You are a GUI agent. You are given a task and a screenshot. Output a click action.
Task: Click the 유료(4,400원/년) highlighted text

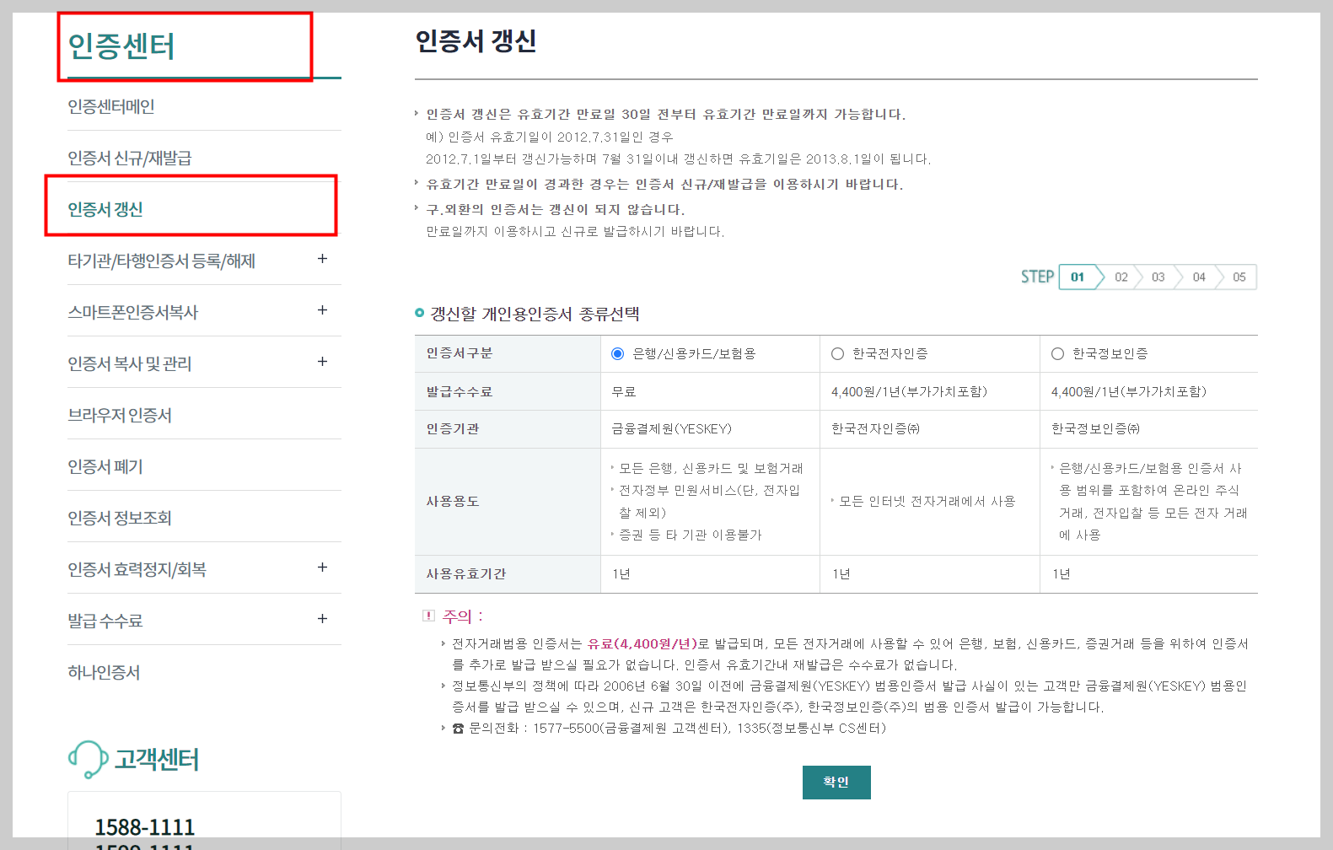[x=642, y=643]
